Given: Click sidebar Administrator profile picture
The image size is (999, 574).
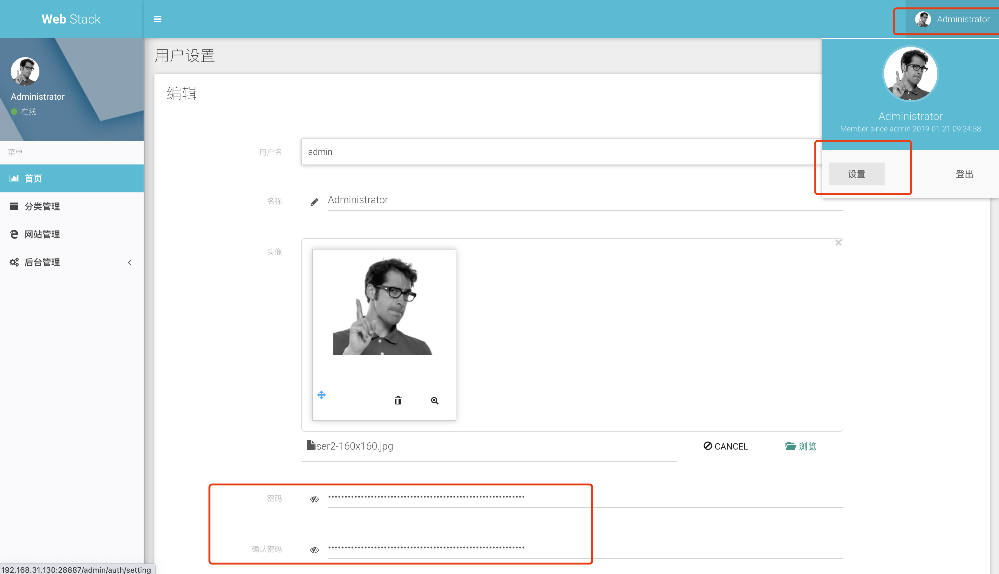Looking at the screenshot, I should pos(25,71).
